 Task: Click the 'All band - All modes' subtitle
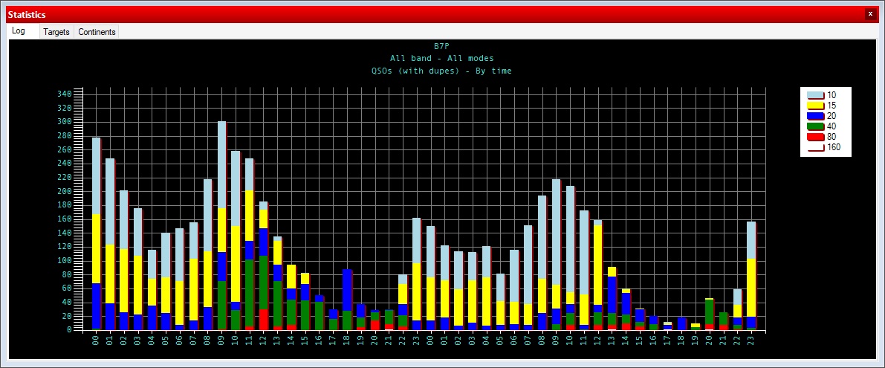tap(441, 58)
